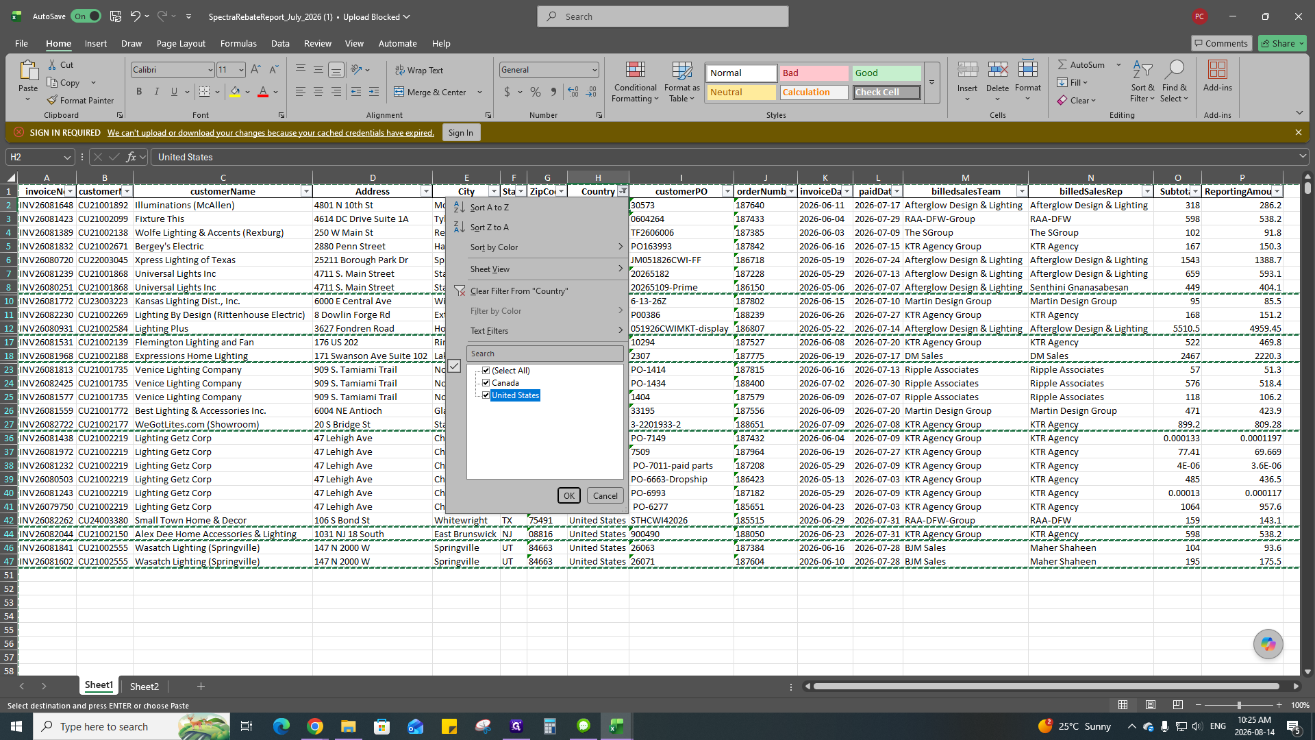Uncheck the United States filter checkbox

click(x=486, y=395)
